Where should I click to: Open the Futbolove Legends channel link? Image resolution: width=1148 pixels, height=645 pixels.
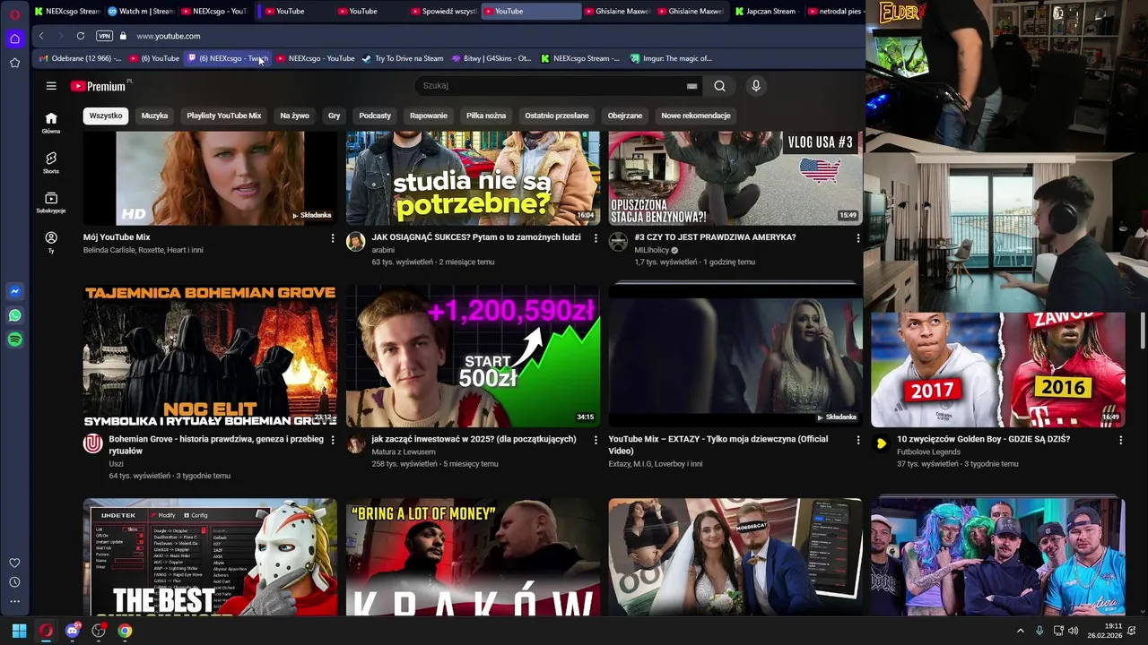point(929,451)
